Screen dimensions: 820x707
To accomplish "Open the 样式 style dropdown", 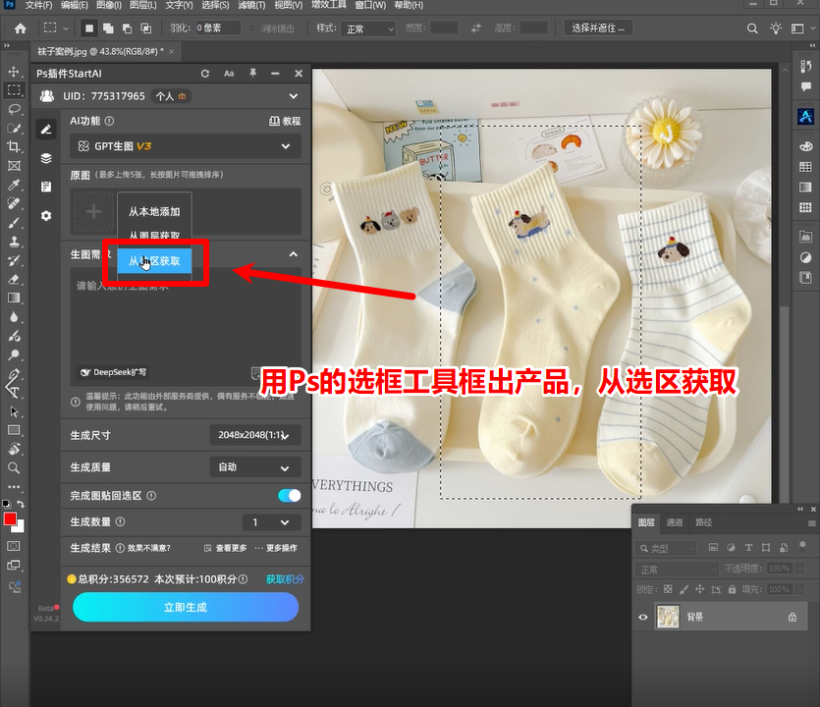I will 368,28.
